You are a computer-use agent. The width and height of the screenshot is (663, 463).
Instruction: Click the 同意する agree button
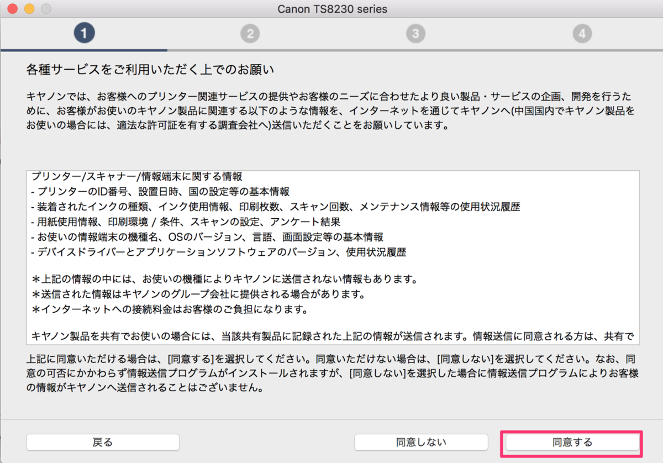point(572,442)
